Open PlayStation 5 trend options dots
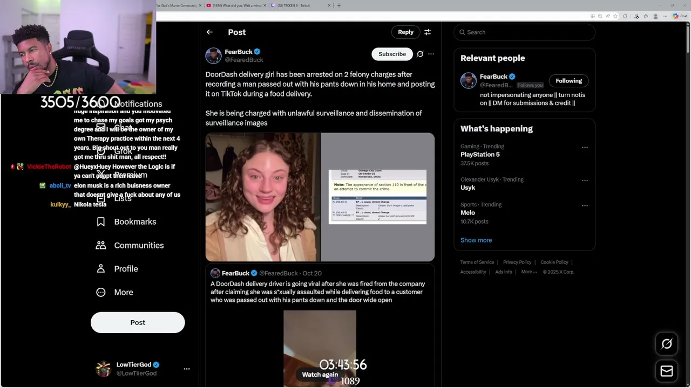 click(x=585, y=147)
